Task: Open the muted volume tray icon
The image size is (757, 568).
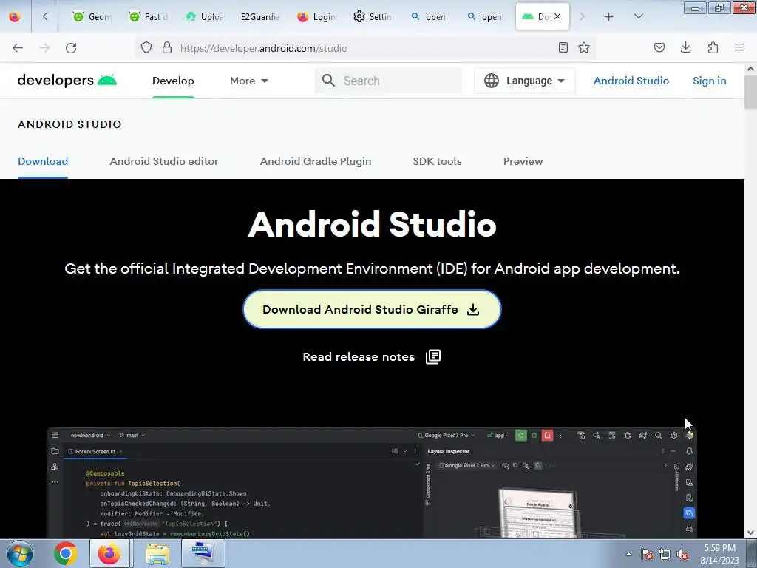Action: tap(682, 554)
